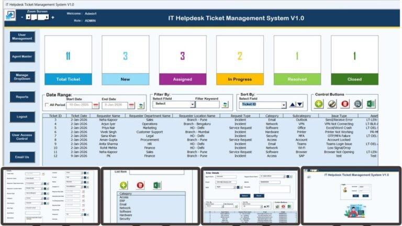Click the 'Customer Support' department cell
Viewport: 402px width, 226px height.
(x=150, y=132)
